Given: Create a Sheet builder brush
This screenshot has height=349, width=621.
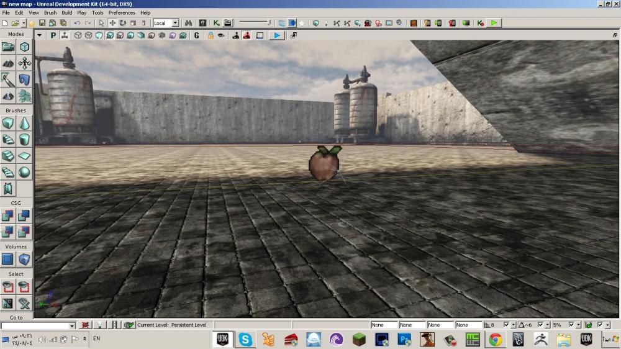Looking at the screenshot, I should tap(25, 156).
